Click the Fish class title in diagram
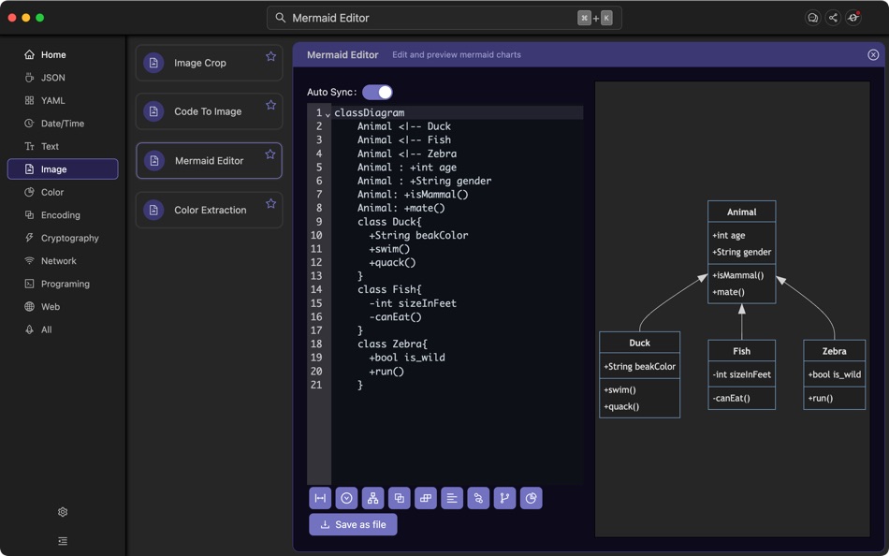Viewport: 889px width, 556px height. pyautogui.click(x=741, y=351)
